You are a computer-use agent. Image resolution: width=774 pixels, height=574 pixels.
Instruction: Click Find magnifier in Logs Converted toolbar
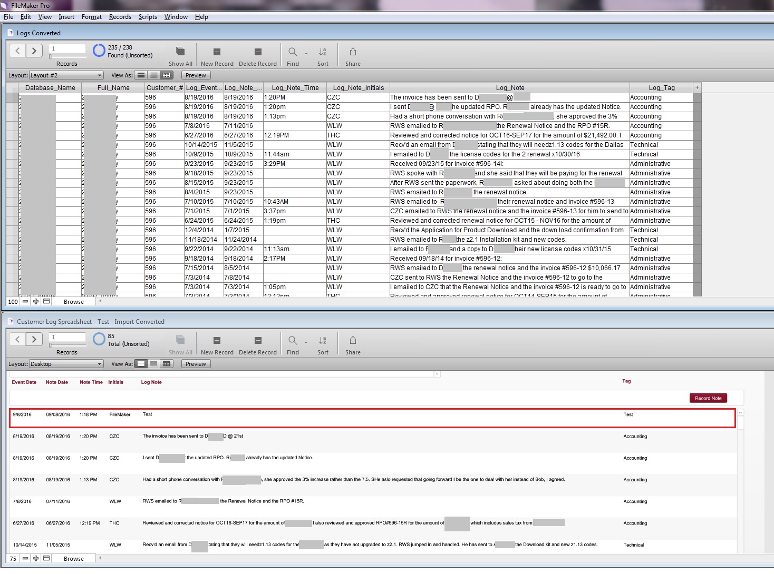pyautogui.click(x=293, y=52)
